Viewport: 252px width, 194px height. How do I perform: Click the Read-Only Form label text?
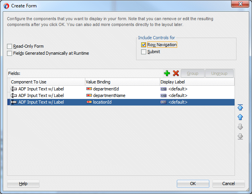[28, 46]
